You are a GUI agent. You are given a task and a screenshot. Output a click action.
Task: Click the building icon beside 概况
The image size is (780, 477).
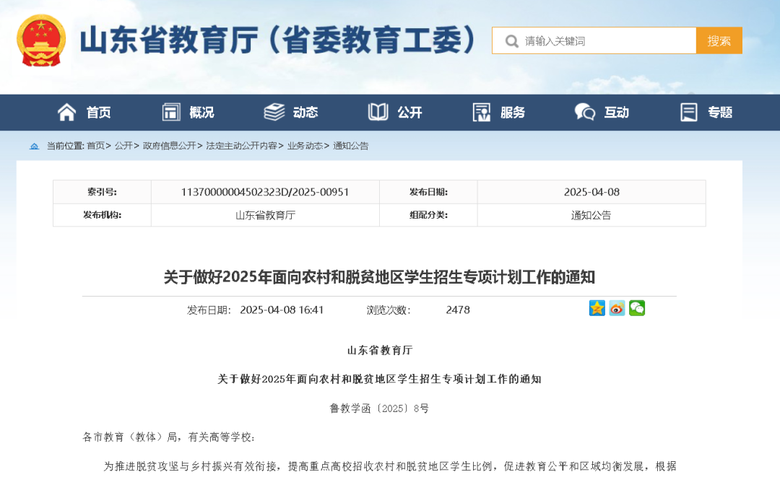point(171,113)
